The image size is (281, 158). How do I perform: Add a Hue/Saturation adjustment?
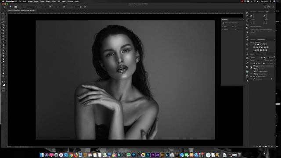(x=254, y=47)
